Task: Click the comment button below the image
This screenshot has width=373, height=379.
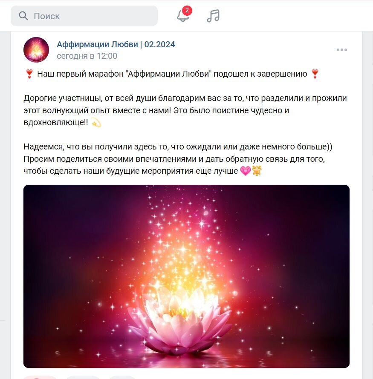Action: (x=83, y=377)
